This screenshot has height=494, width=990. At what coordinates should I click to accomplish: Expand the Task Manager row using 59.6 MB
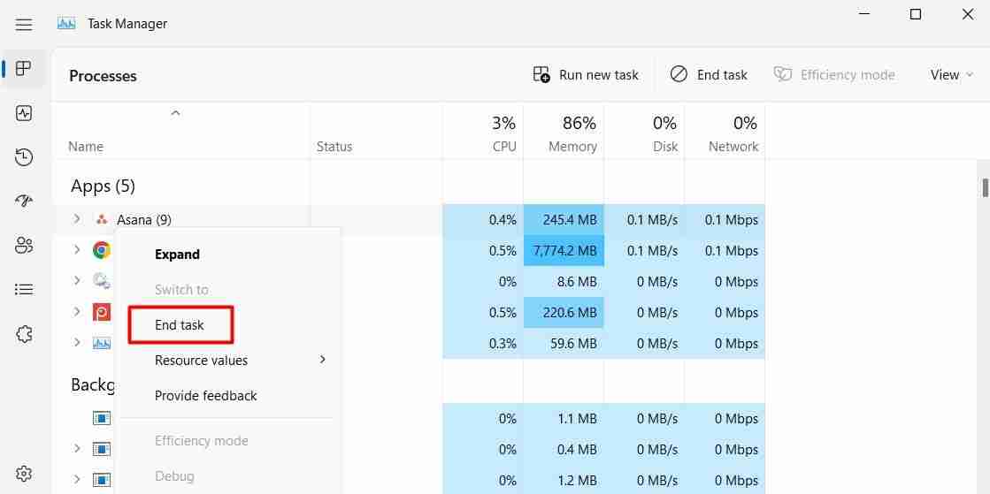click(x=77, y=343)
